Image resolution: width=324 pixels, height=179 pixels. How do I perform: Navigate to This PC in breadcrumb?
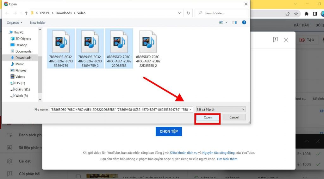point(45,13)
